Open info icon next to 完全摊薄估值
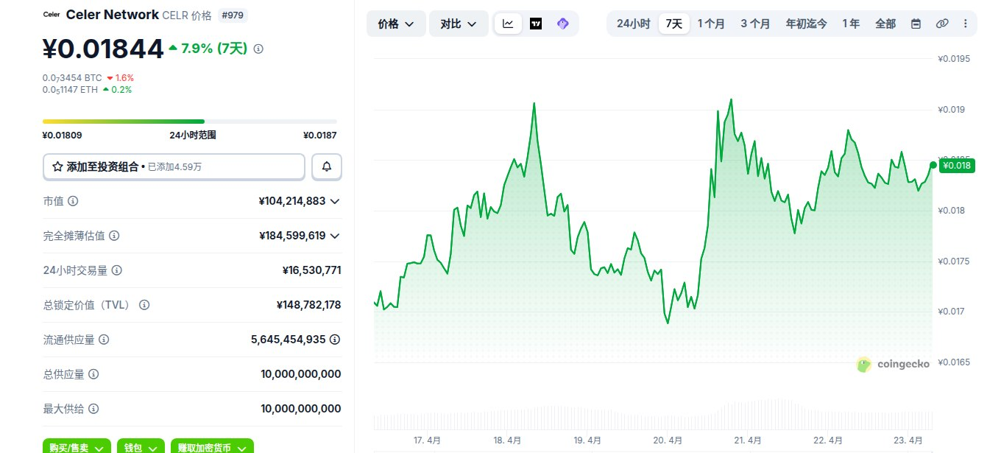 click(114, 236)
